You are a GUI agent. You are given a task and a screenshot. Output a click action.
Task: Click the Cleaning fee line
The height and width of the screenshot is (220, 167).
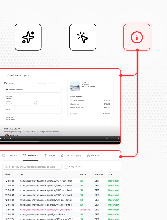90,104
